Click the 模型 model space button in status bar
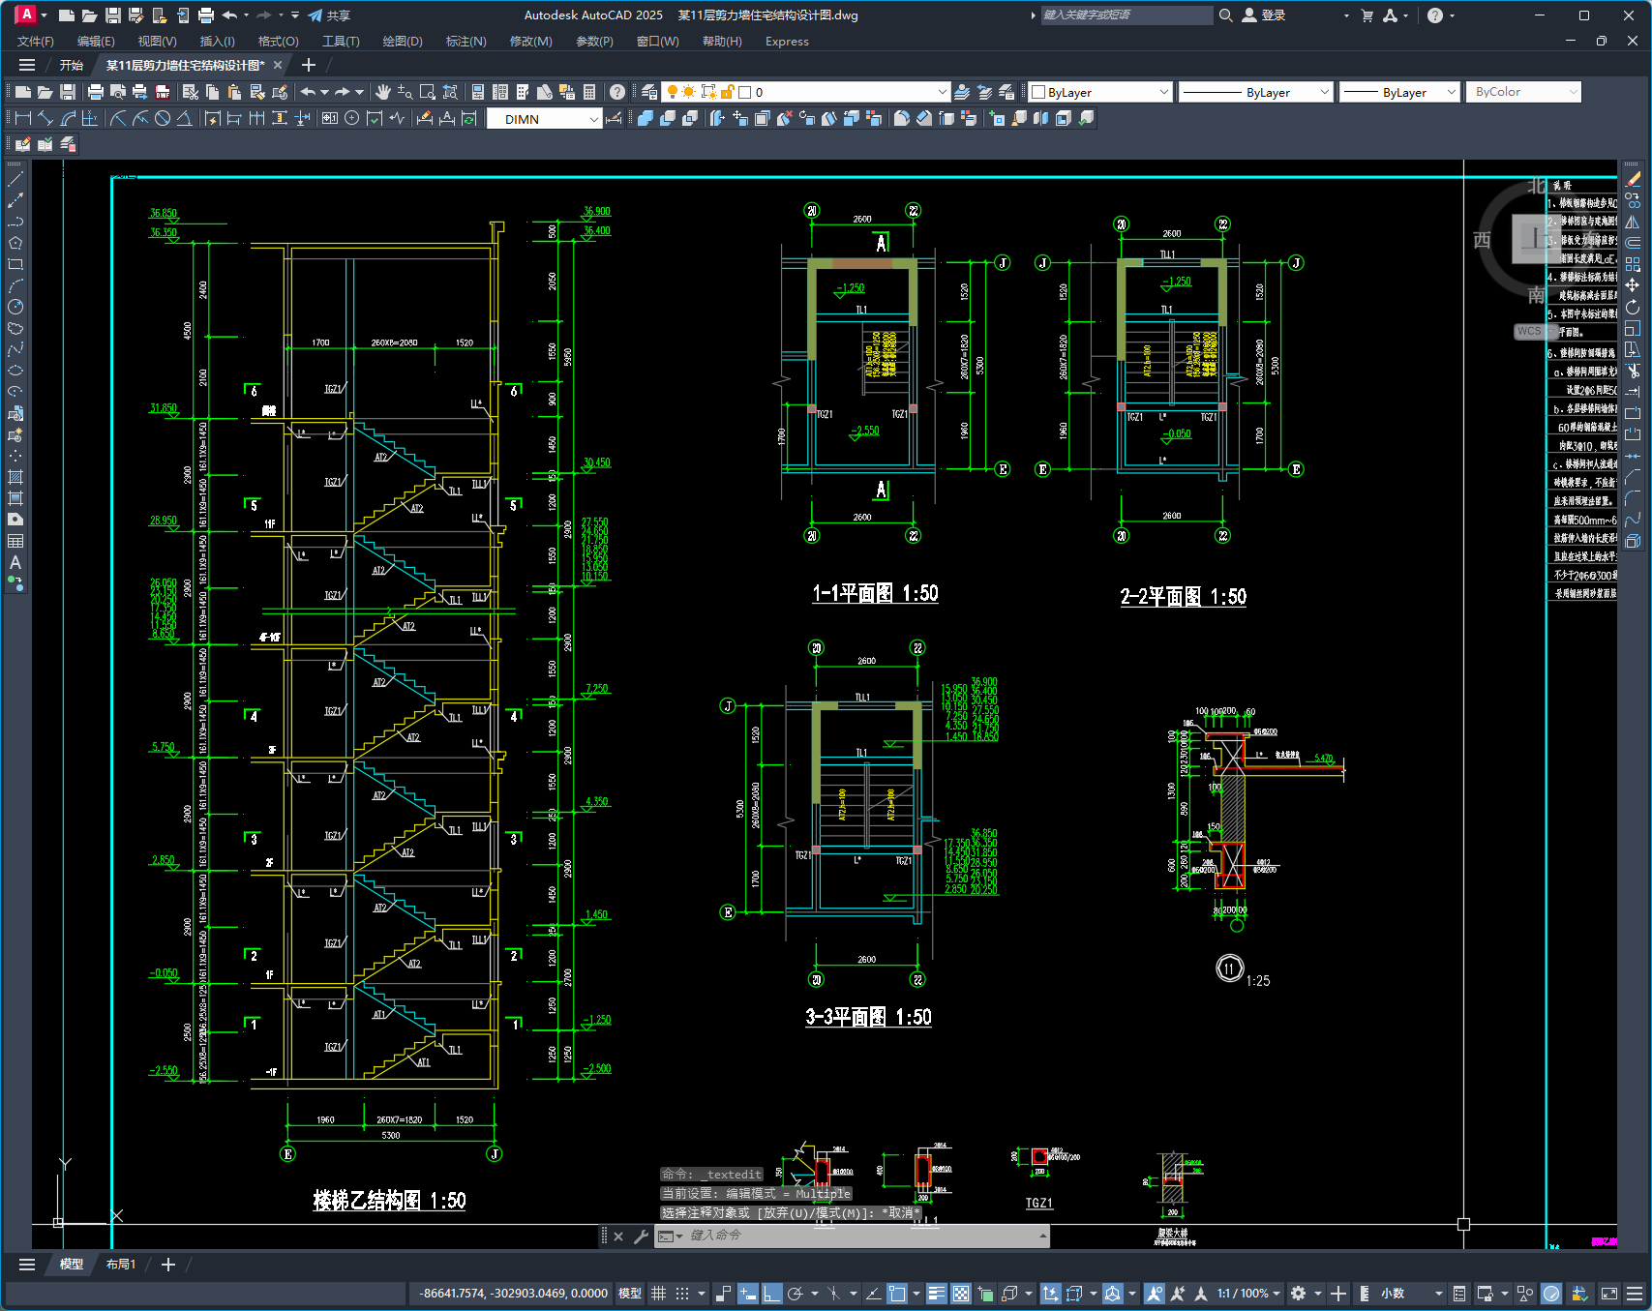The width and height of the screenshot is (1652, 1311). [x=630, y=1294]
